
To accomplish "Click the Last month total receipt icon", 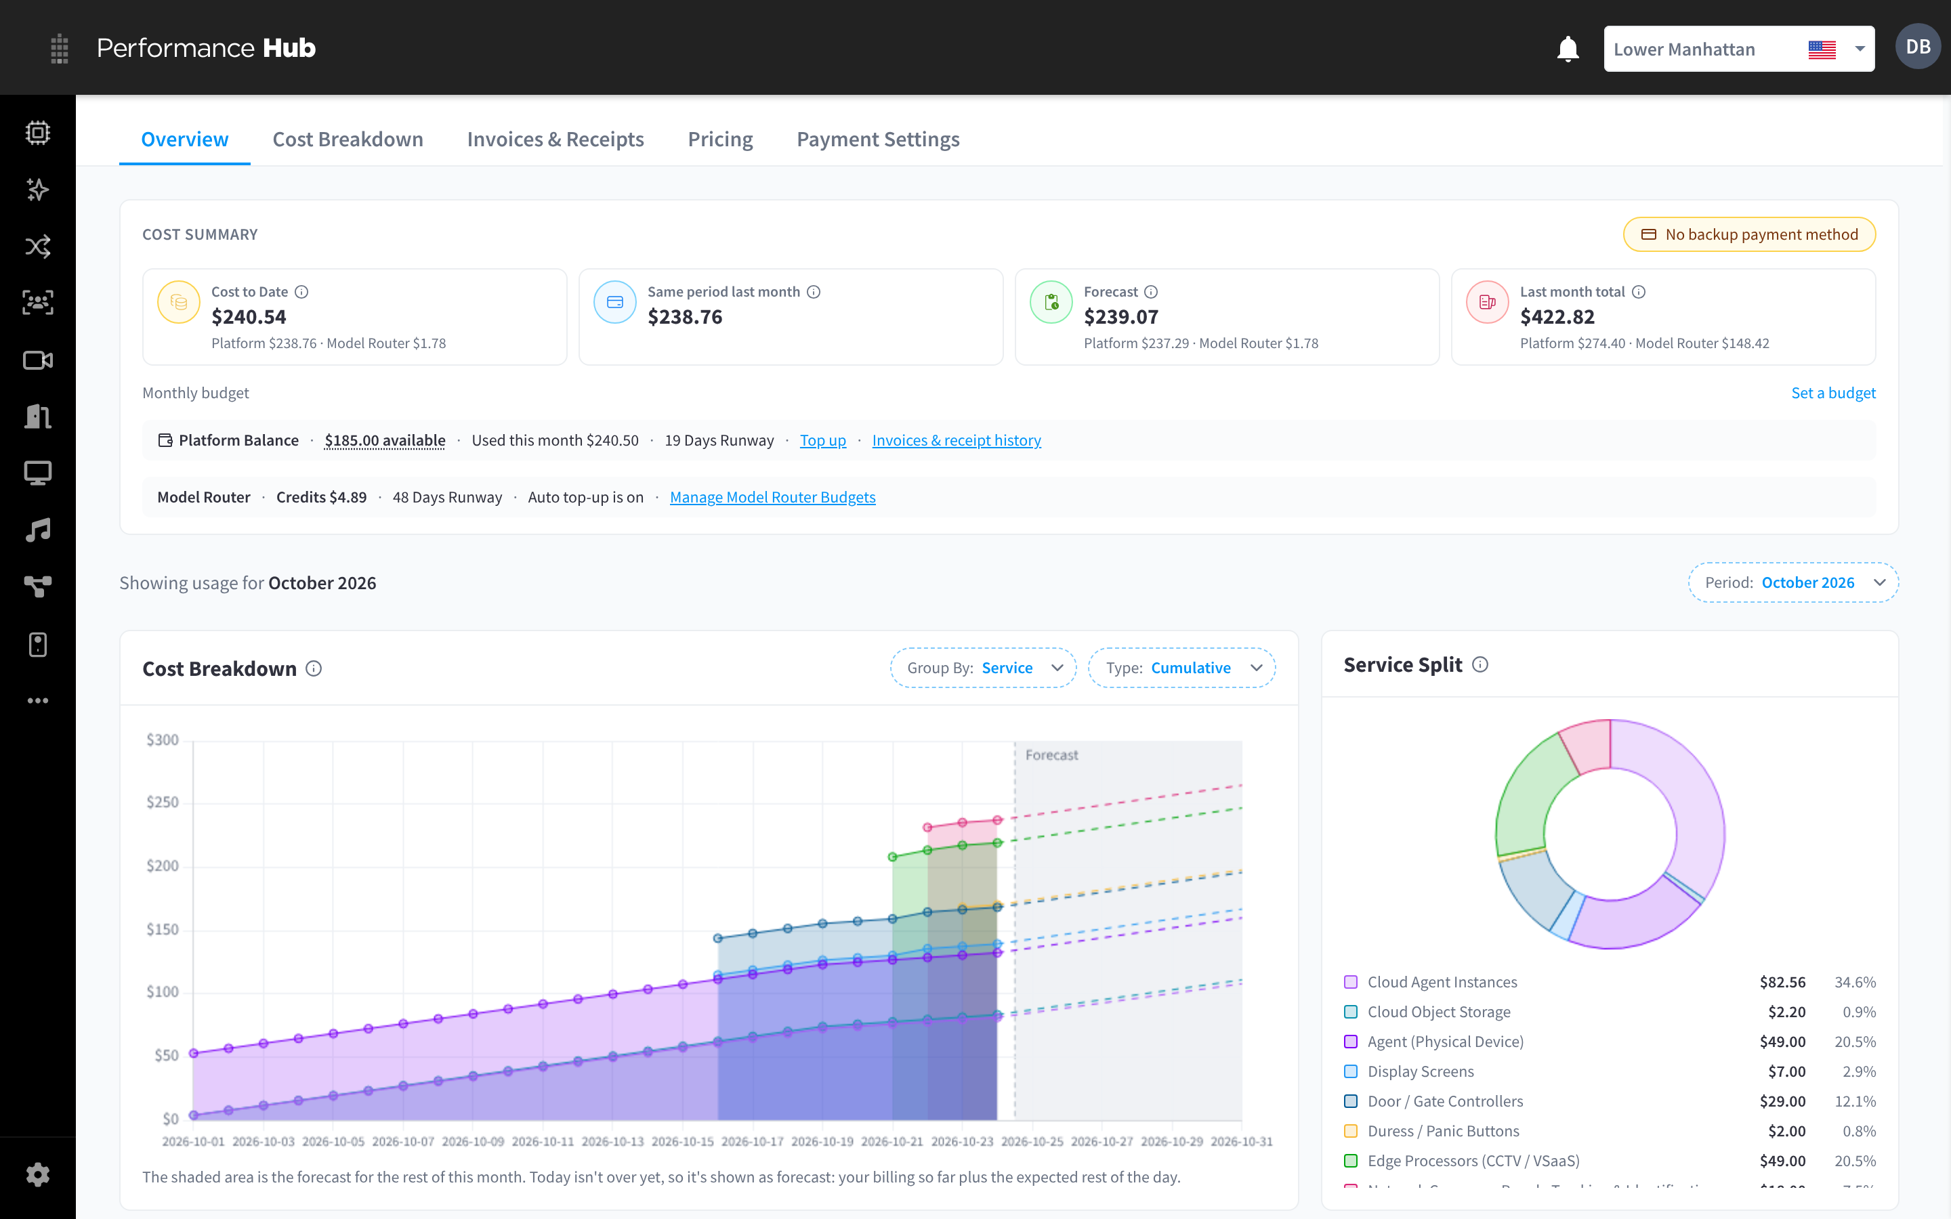I will (1488, 302).
